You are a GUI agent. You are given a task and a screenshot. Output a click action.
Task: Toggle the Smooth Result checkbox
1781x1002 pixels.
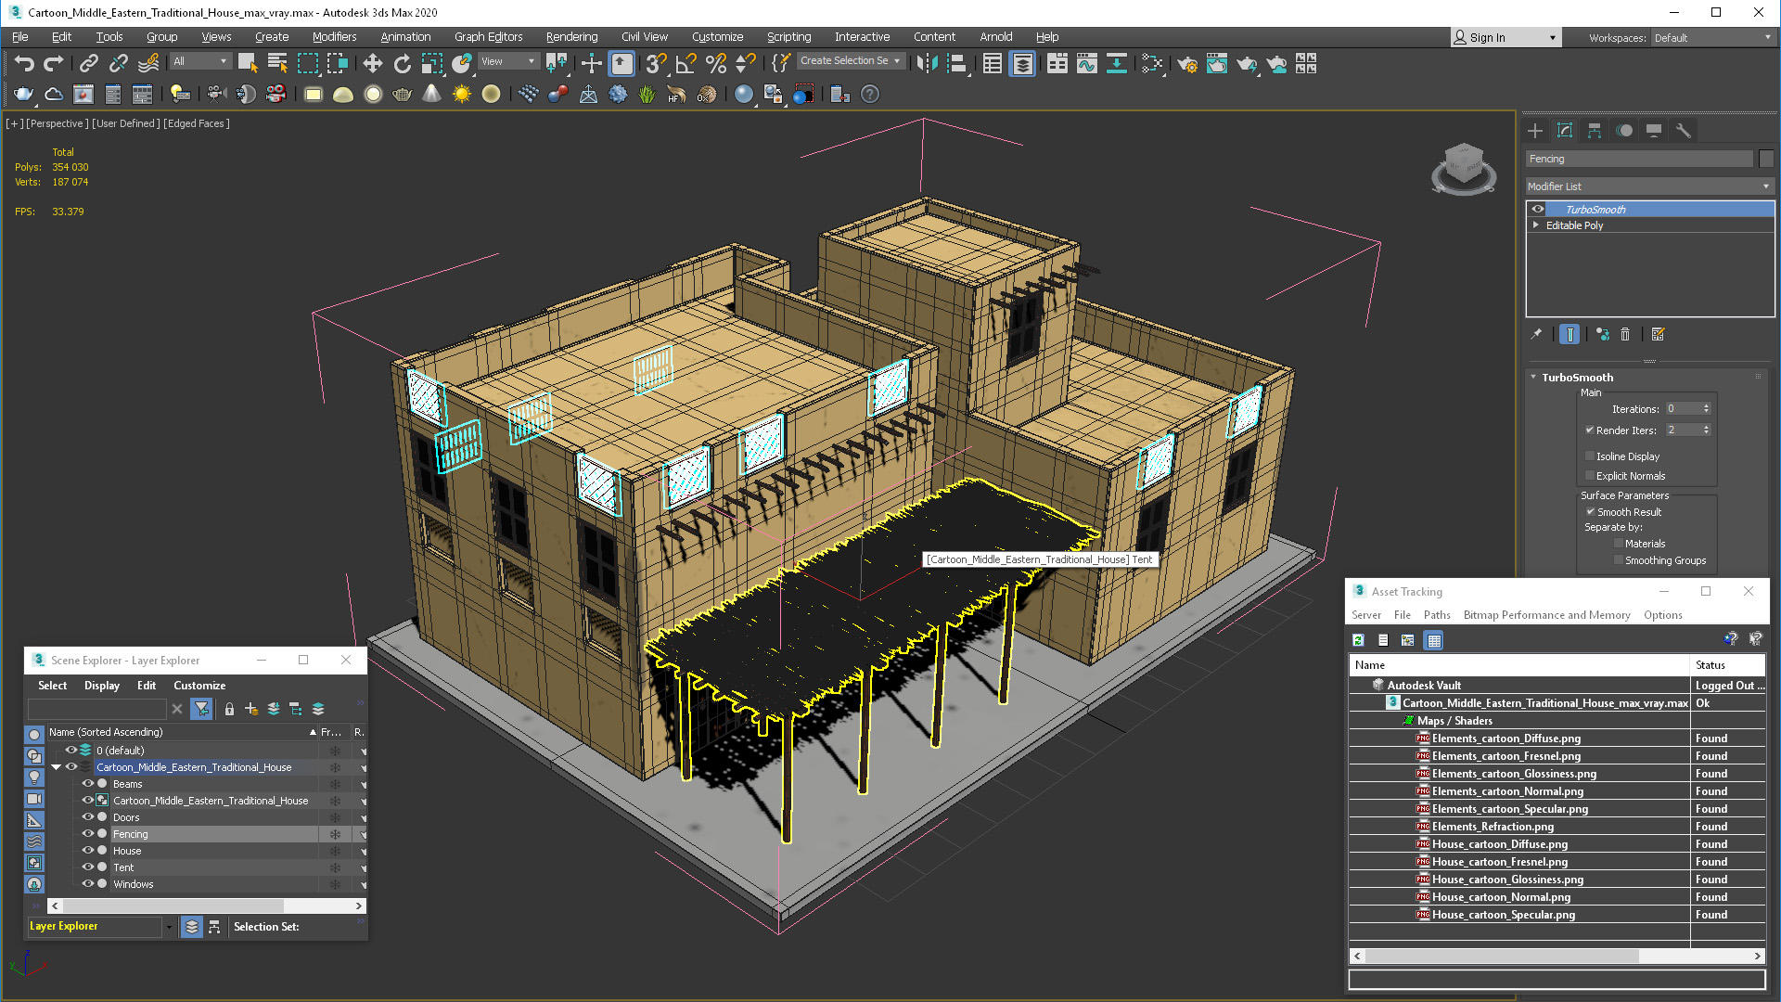(1590, 511)
